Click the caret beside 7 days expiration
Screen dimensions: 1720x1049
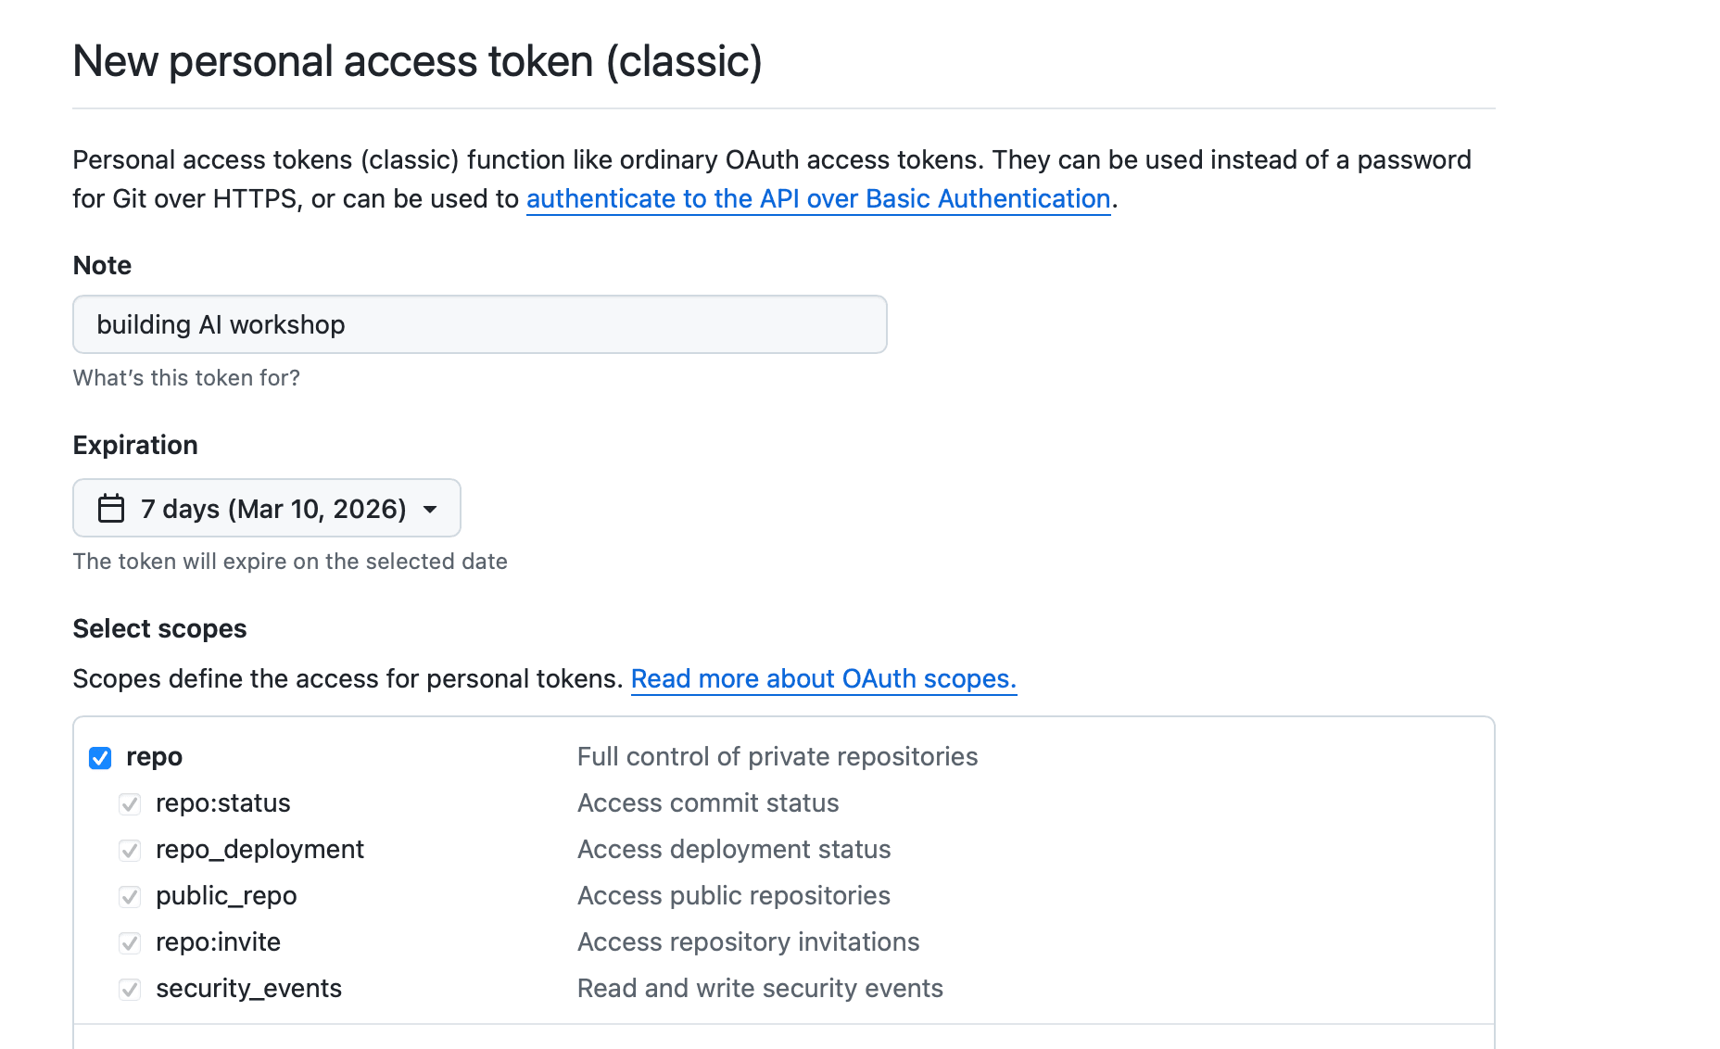click(430, 509)
